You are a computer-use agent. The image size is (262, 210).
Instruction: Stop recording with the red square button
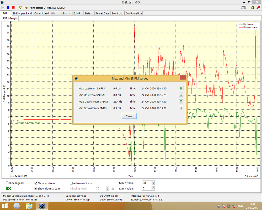point(13,8)
